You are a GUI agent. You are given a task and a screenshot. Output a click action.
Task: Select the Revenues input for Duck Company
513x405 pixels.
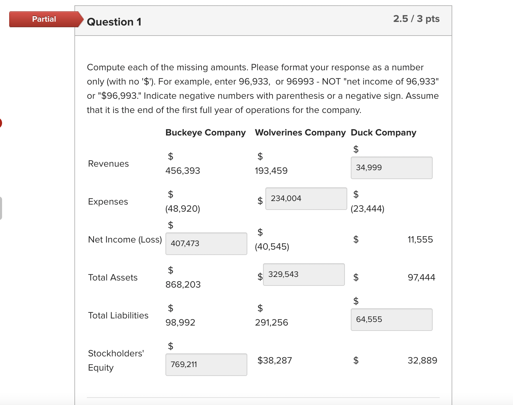[x=391, y=168]
